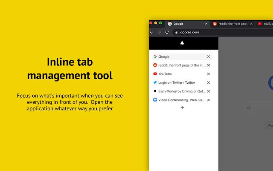
Task: Click the Reddit icon in the tab manager
Action: (155, 65)
